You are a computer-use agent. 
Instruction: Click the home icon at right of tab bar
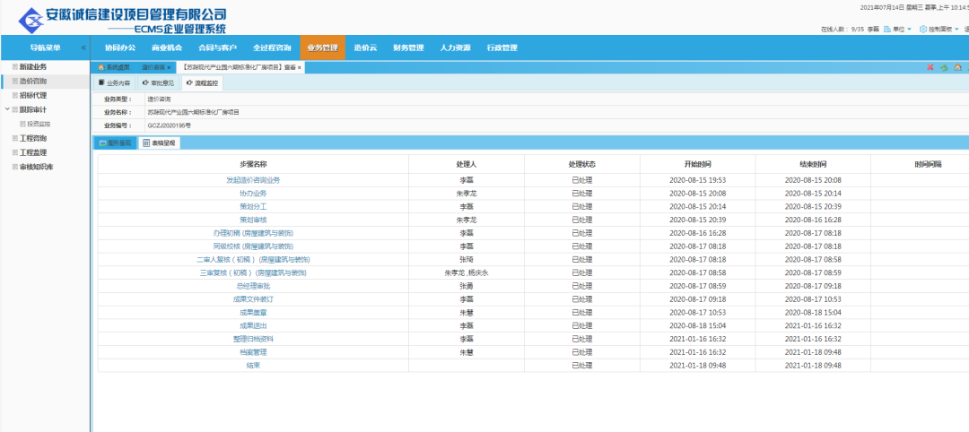958,67
